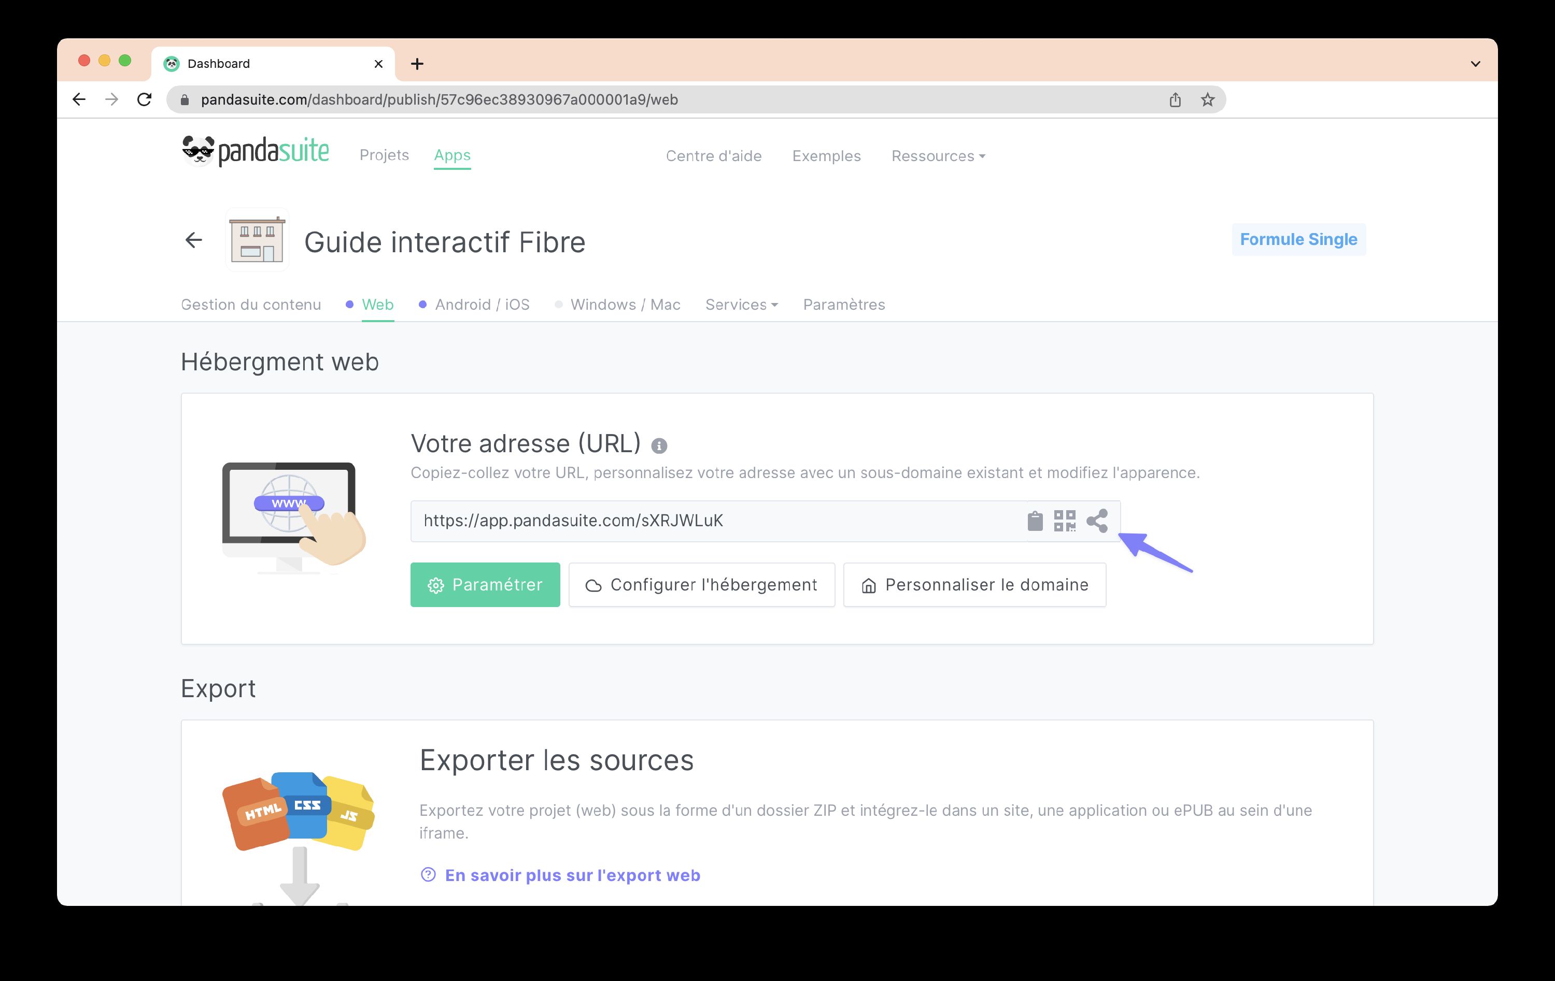The image size is (1555, 981).
Task: Follow the En savoir plus sur l'export web link
Action: [572, 874]
